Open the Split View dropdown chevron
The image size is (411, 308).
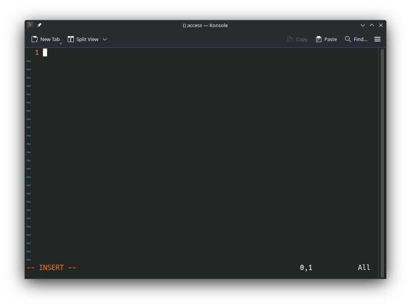point(105,39)
